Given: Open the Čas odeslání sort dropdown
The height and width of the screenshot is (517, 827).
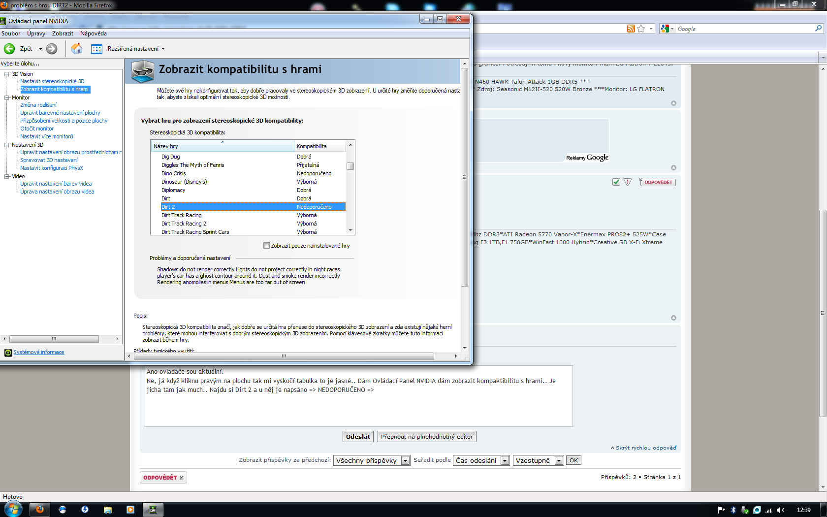Looking at the screenshot, I should point(481,460).
